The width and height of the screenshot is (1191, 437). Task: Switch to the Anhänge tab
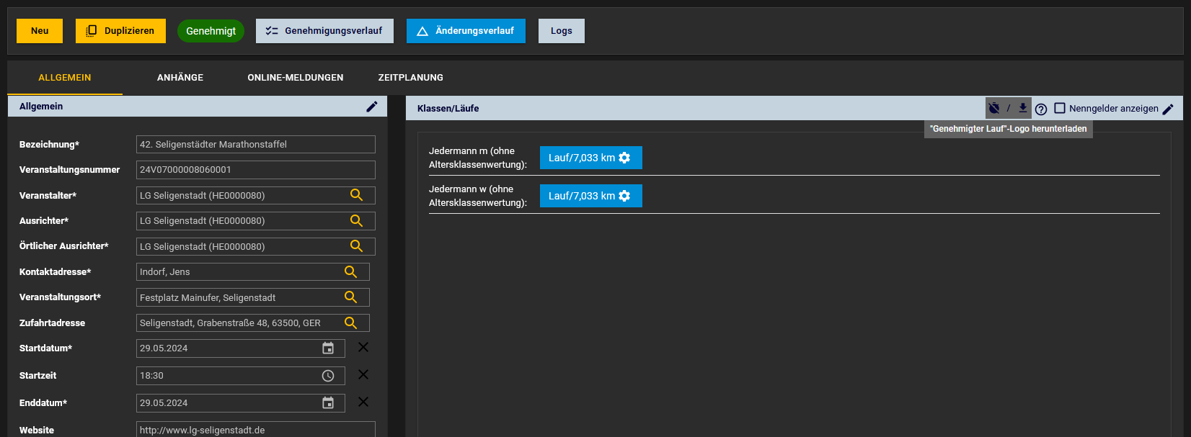pos(180,78)
